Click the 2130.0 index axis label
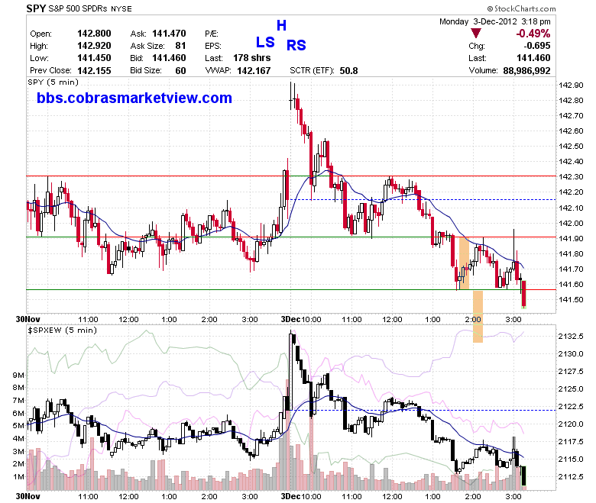This screenshot has height=503, width=596. click(x=571, y=354)
